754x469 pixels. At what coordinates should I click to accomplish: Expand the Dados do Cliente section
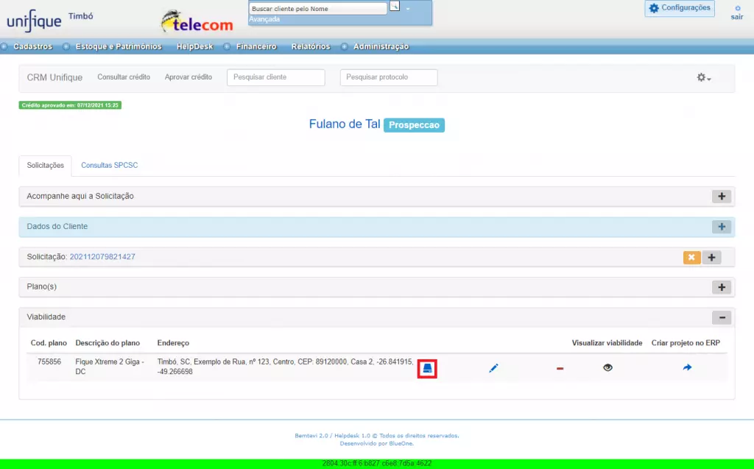click(722, 227)
